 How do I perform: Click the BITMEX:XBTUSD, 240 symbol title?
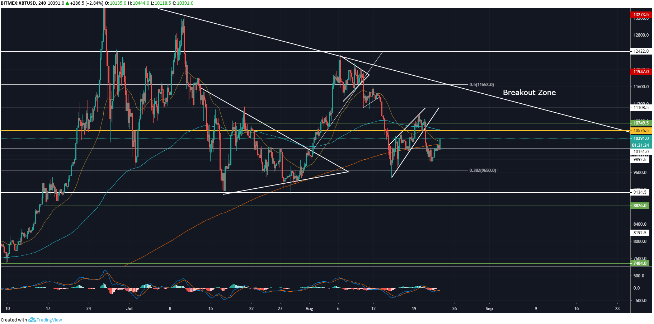click(x=23, y=3)
